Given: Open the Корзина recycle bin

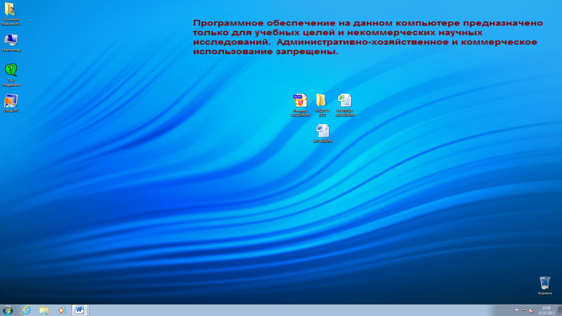Looking at the screenshot, I should click(545, 286).
